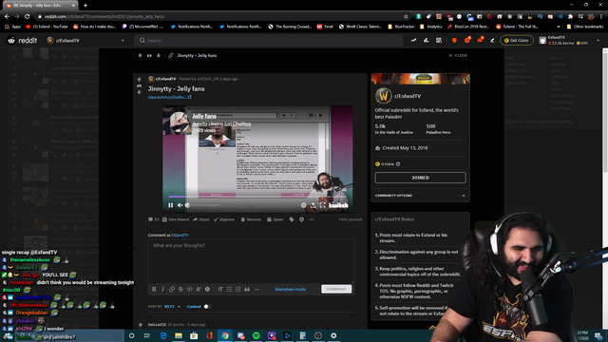The image size is (608, 342).
Task: Open Twitch clip settings gear
Action: click(x=303, y=205)
